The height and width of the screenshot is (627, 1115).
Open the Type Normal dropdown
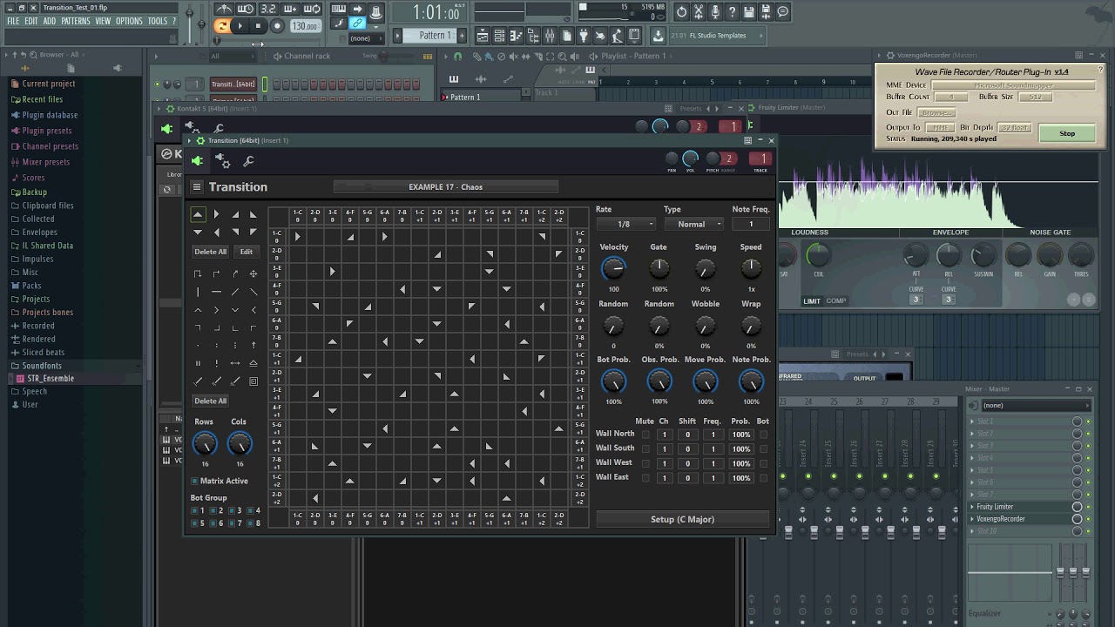coord(693,225)
